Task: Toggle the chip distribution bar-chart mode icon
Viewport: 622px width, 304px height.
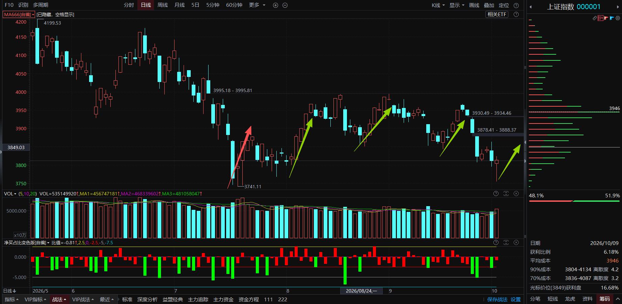Action: point(600,18)
